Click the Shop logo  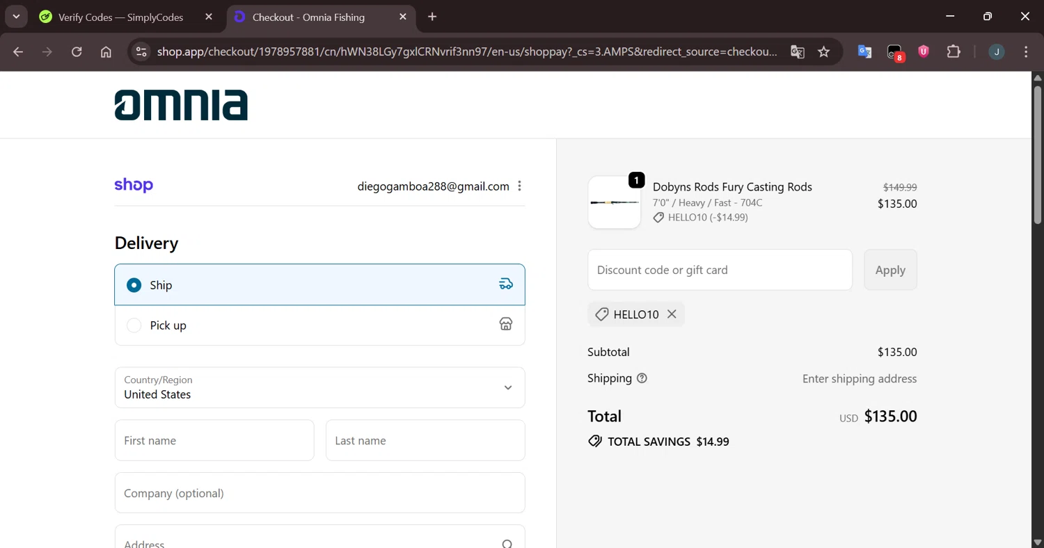(x=134, y=185)
